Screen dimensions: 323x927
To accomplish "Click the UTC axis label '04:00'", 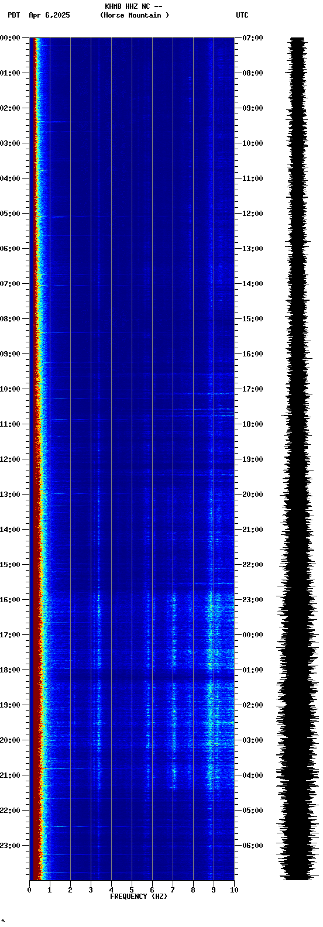I will click(x=253, y=775).
